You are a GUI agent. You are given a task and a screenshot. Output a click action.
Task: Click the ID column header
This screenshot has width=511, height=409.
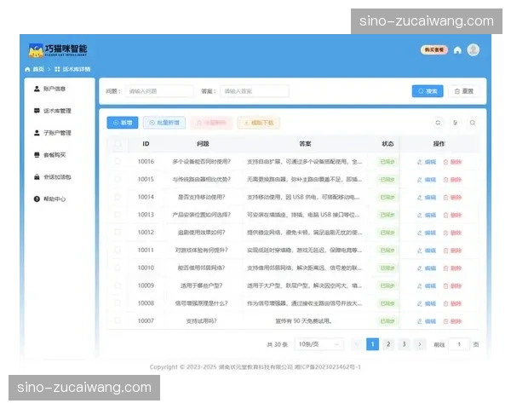[x=146, y=144]
